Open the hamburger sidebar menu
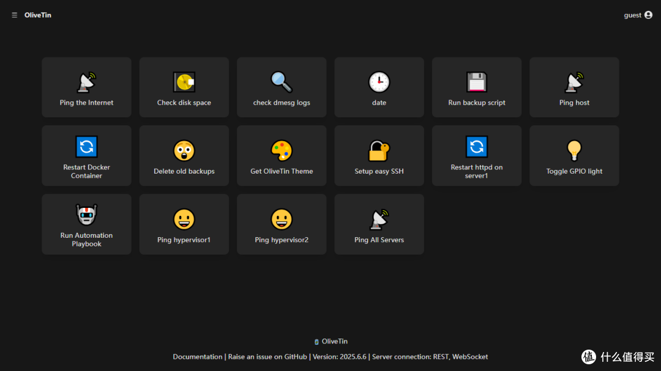 click(14, 15)
